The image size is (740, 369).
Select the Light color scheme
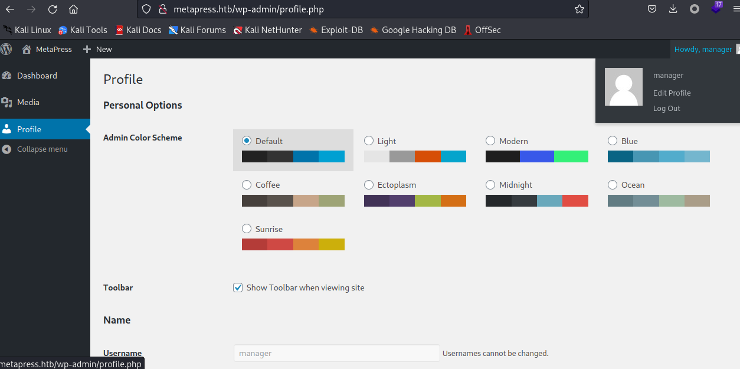click(x=369, y=141)
